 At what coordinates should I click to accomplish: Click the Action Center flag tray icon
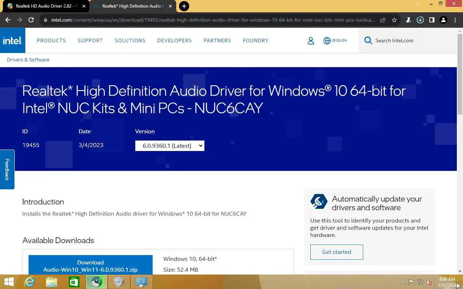(x=411, y=282)
